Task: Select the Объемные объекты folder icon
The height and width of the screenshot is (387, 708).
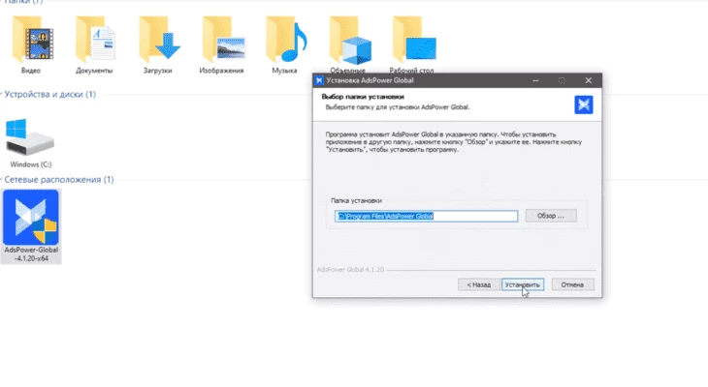Action: pos(350,41)
